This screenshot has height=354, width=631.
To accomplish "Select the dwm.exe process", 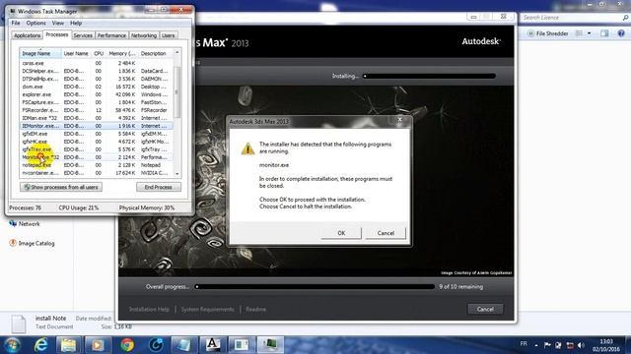I will point(97,87).
